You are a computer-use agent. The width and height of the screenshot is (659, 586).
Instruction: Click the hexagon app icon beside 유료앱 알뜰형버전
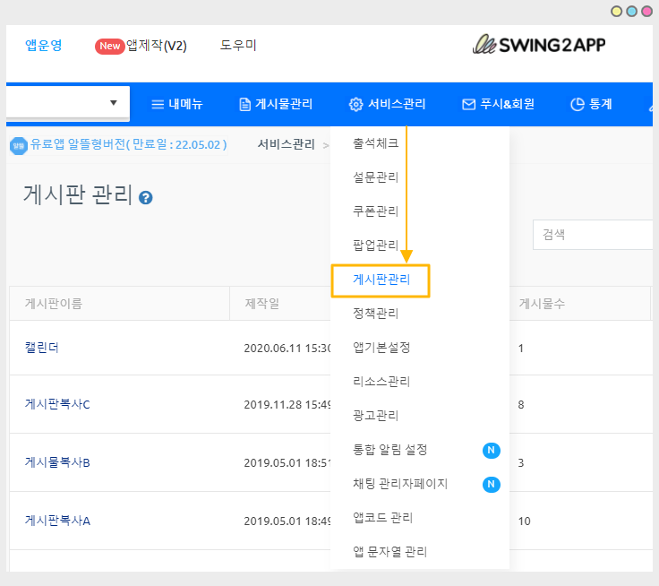tap(18, 144)
